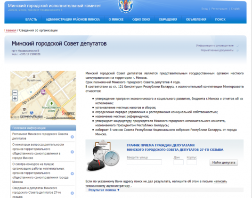The width and height of the screenshot is (252, 198).
Task: Click ГРАФИК ПРИЕМА ГРАЖДАН ДЕПУТАТАМИ heading
Action: click(161, 145)
